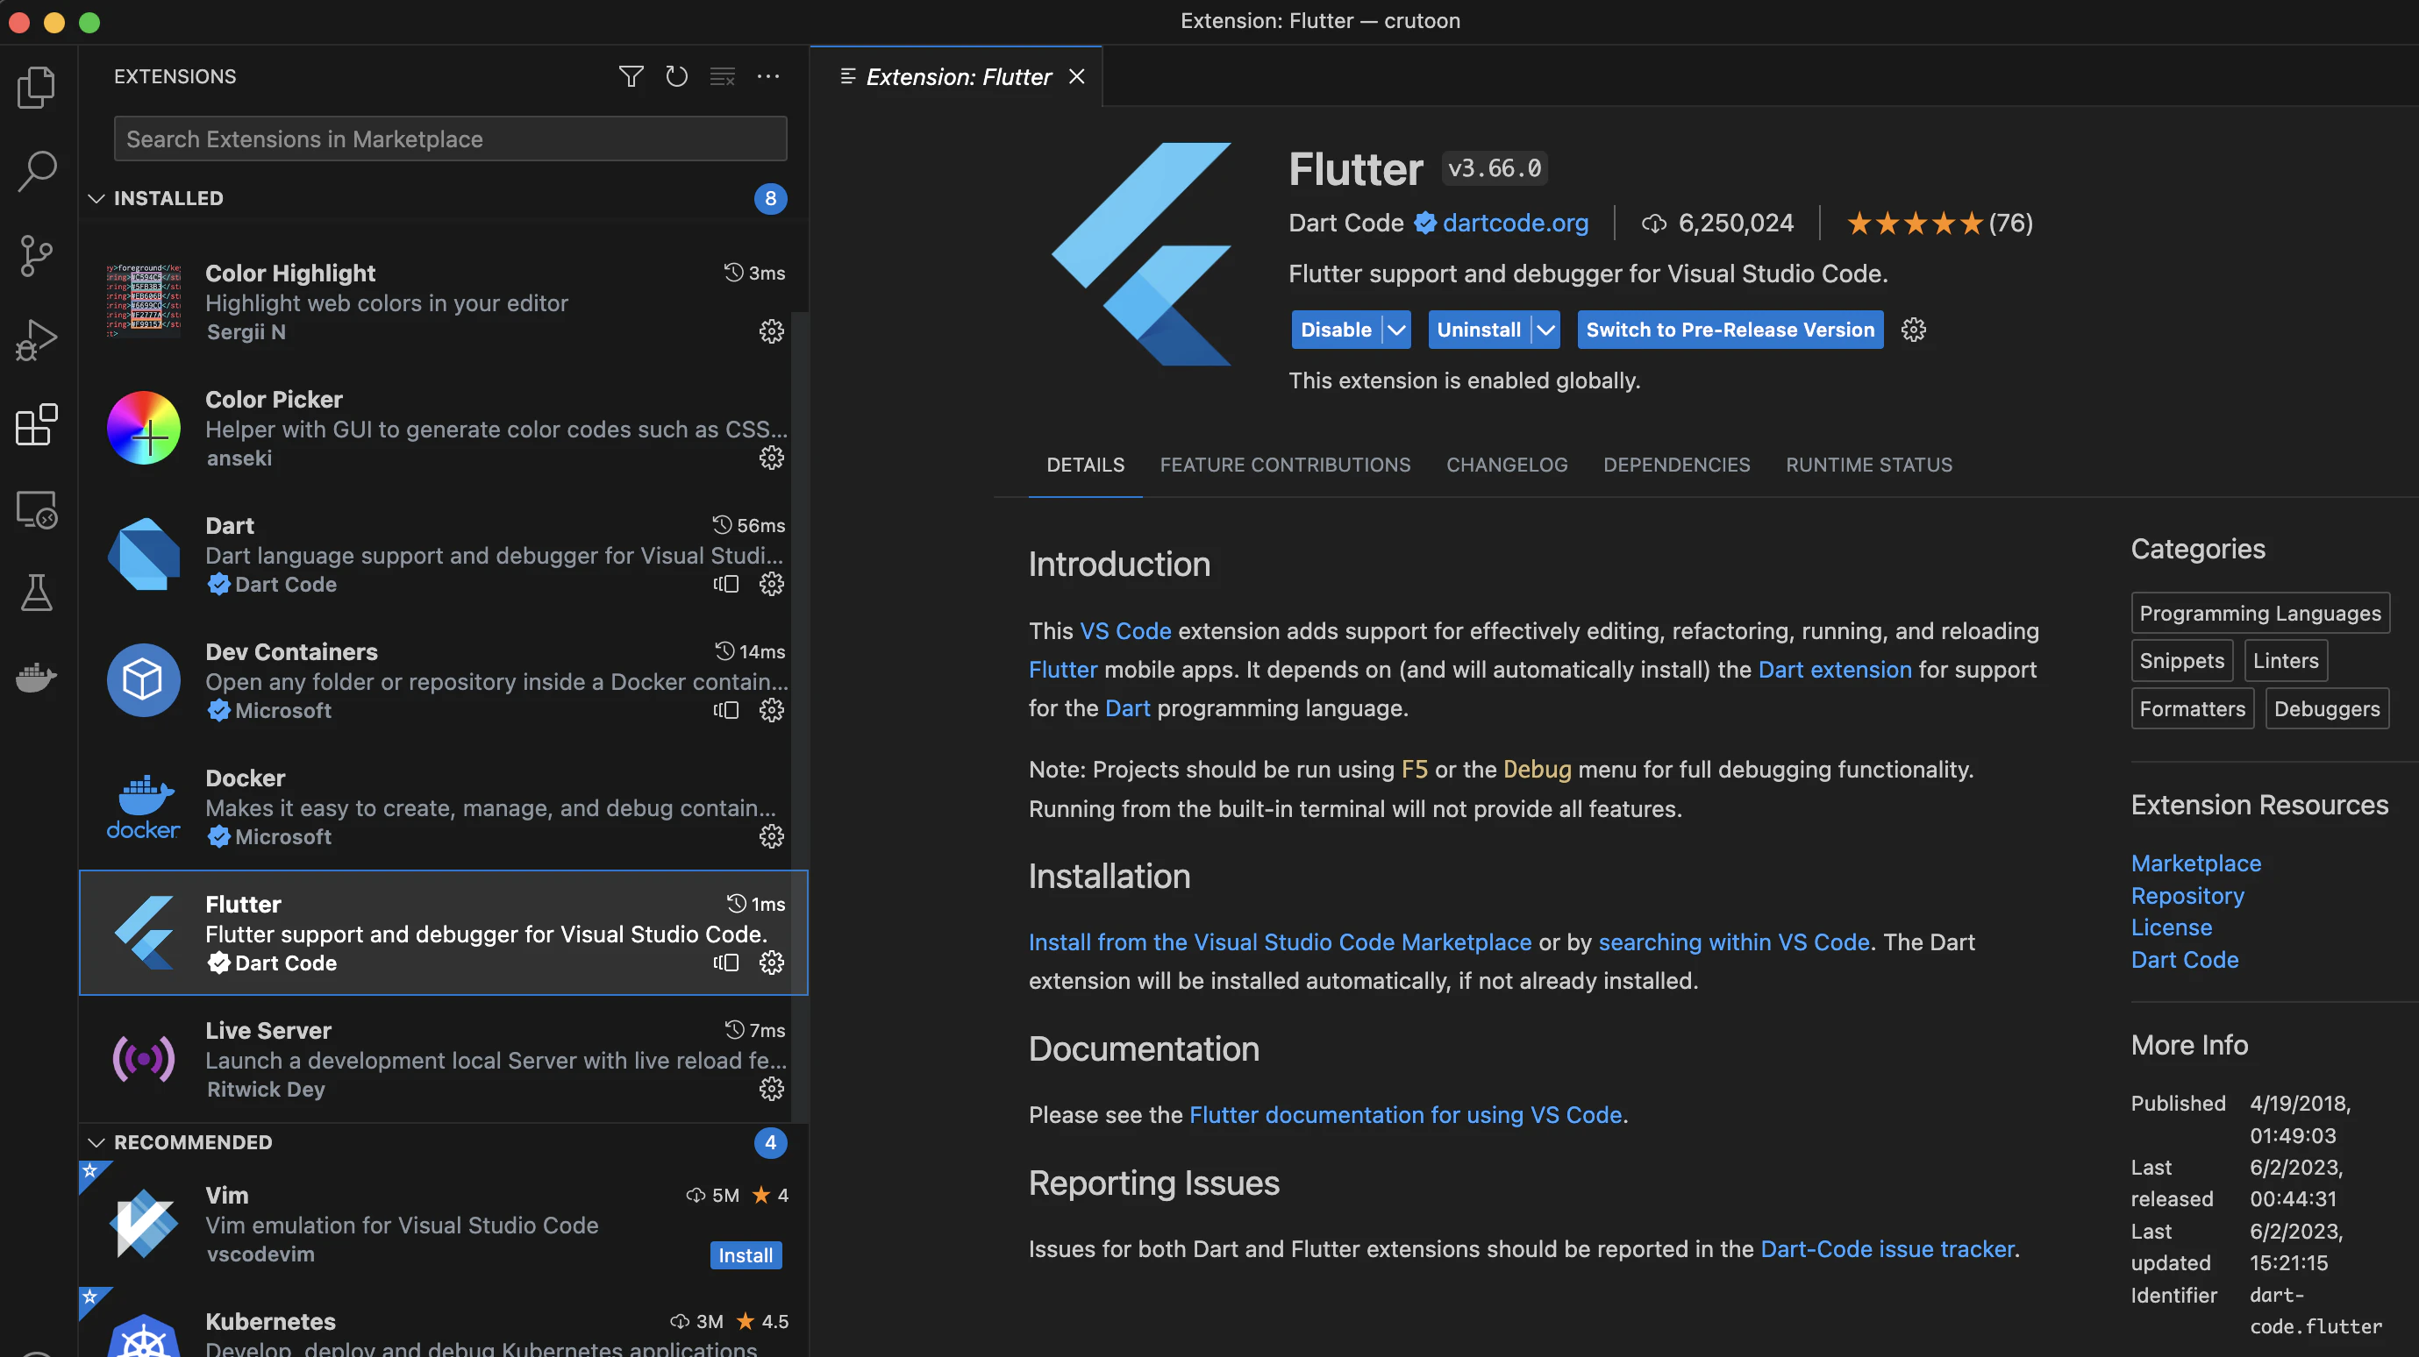Viewport: 2419px width, 1357px height.
Task: Select the Formatters category tag
Action: (x=2192, y=708)
